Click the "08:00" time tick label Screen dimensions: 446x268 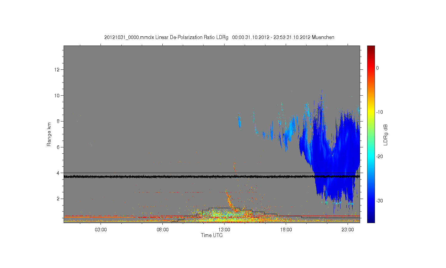pos(163,230)
